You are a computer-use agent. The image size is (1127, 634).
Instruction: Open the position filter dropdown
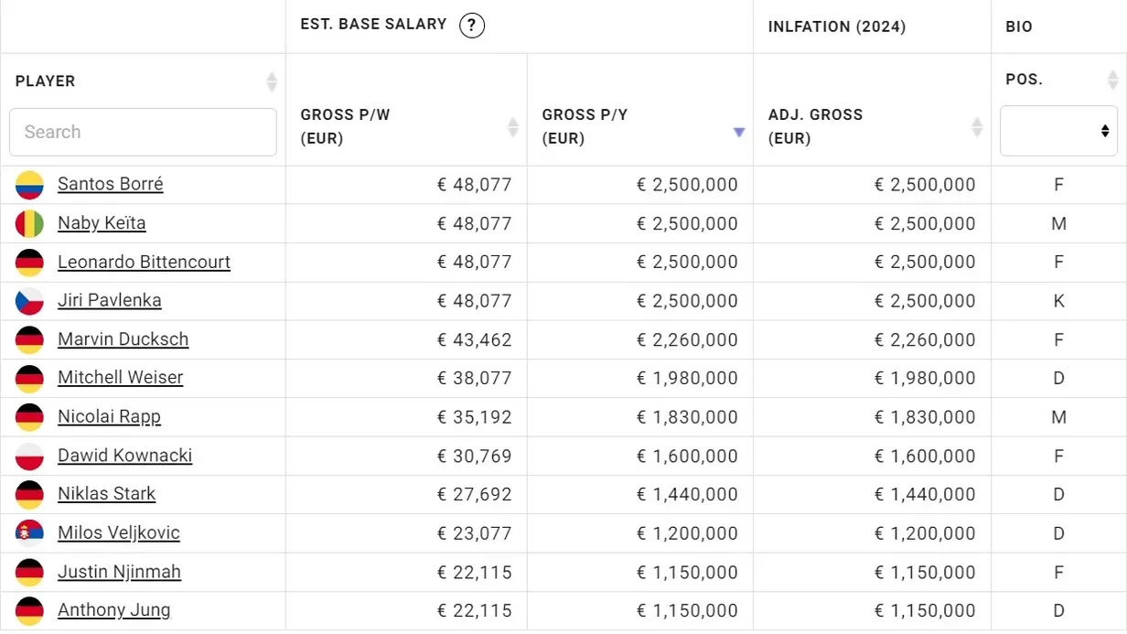(1058, 131)
